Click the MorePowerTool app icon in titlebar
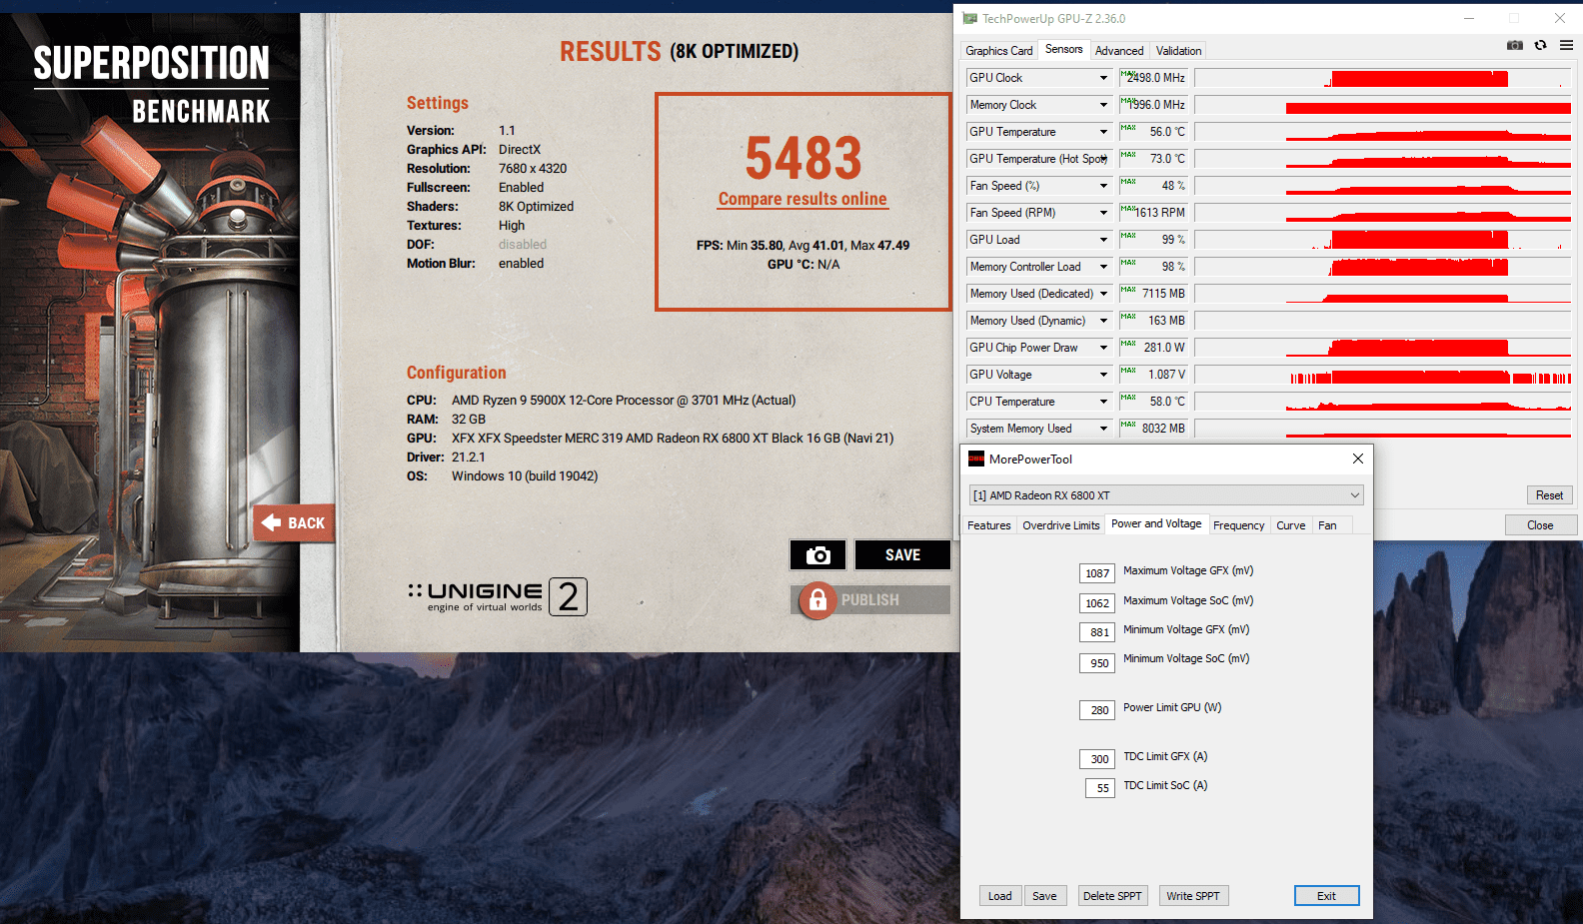Screen dimensions: 1583x924 976,459
